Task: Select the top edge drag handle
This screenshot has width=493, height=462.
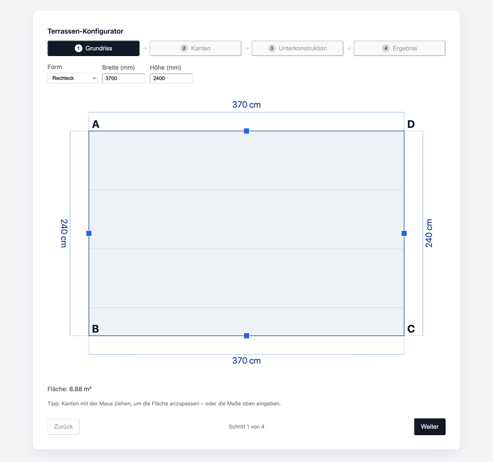Action: (x=246, y=131)
